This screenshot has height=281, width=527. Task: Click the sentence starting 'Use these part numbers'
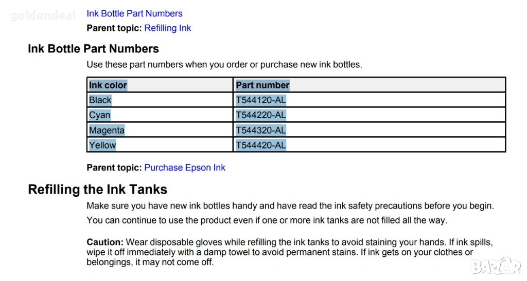(224, 65)
